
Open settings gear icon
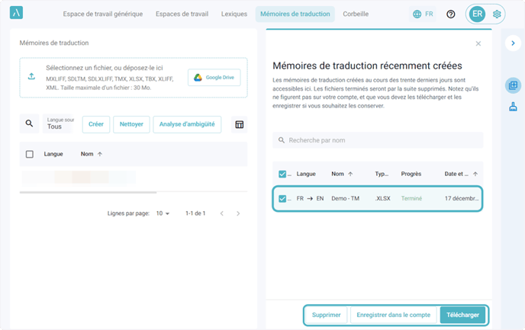click(x=498, y=14)
